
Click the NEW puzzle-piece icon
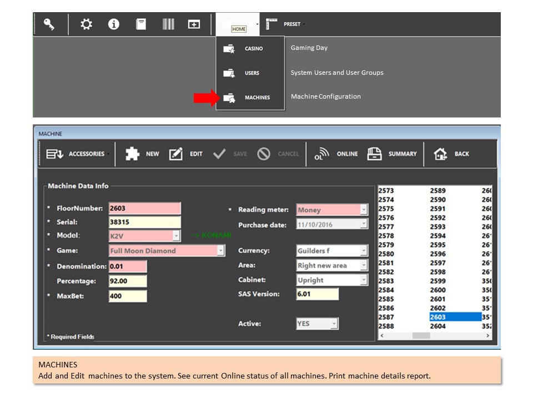pyautogui.click(x=132, y=154)
